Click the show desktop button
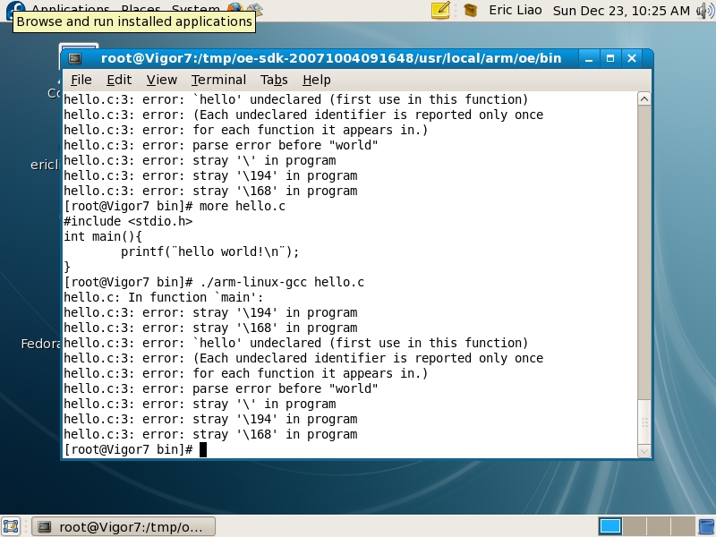Screen dimensions: 716x537 [11, 526]
